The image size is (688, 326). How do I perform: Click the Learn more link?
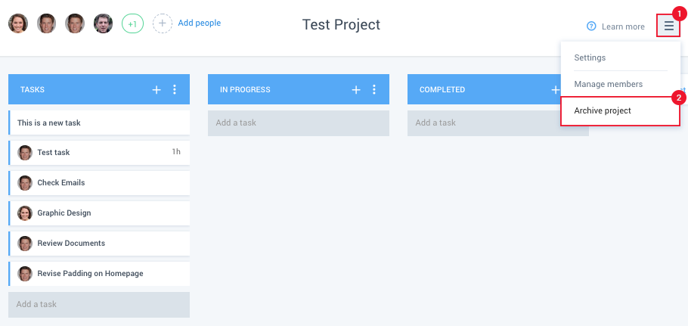623,26
